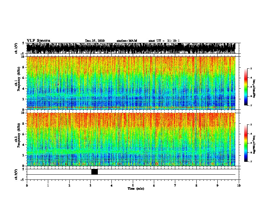The image size is (269, 208).
Task: Click the "6" tick on the Time axis
Action: (154, 186)
